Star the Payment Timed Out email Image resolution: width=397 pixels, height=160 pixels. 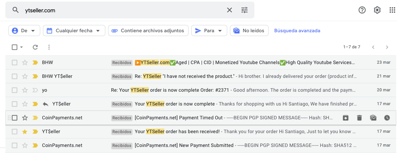(25, 118)
